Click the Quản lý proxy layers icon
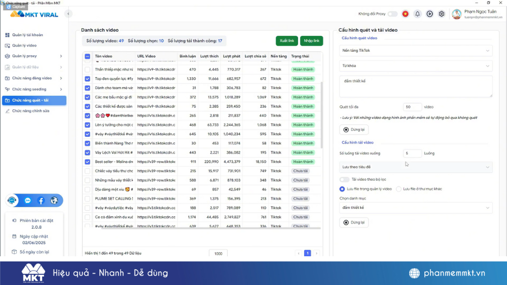Viewport: 507px width, 285px height. 7,56
